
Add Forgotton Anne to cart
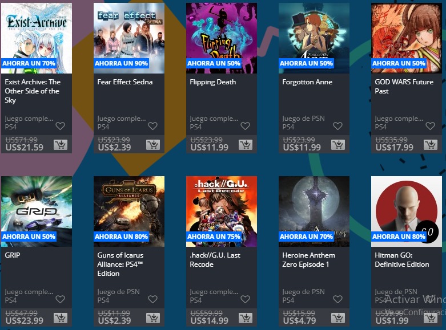(338, 145)
